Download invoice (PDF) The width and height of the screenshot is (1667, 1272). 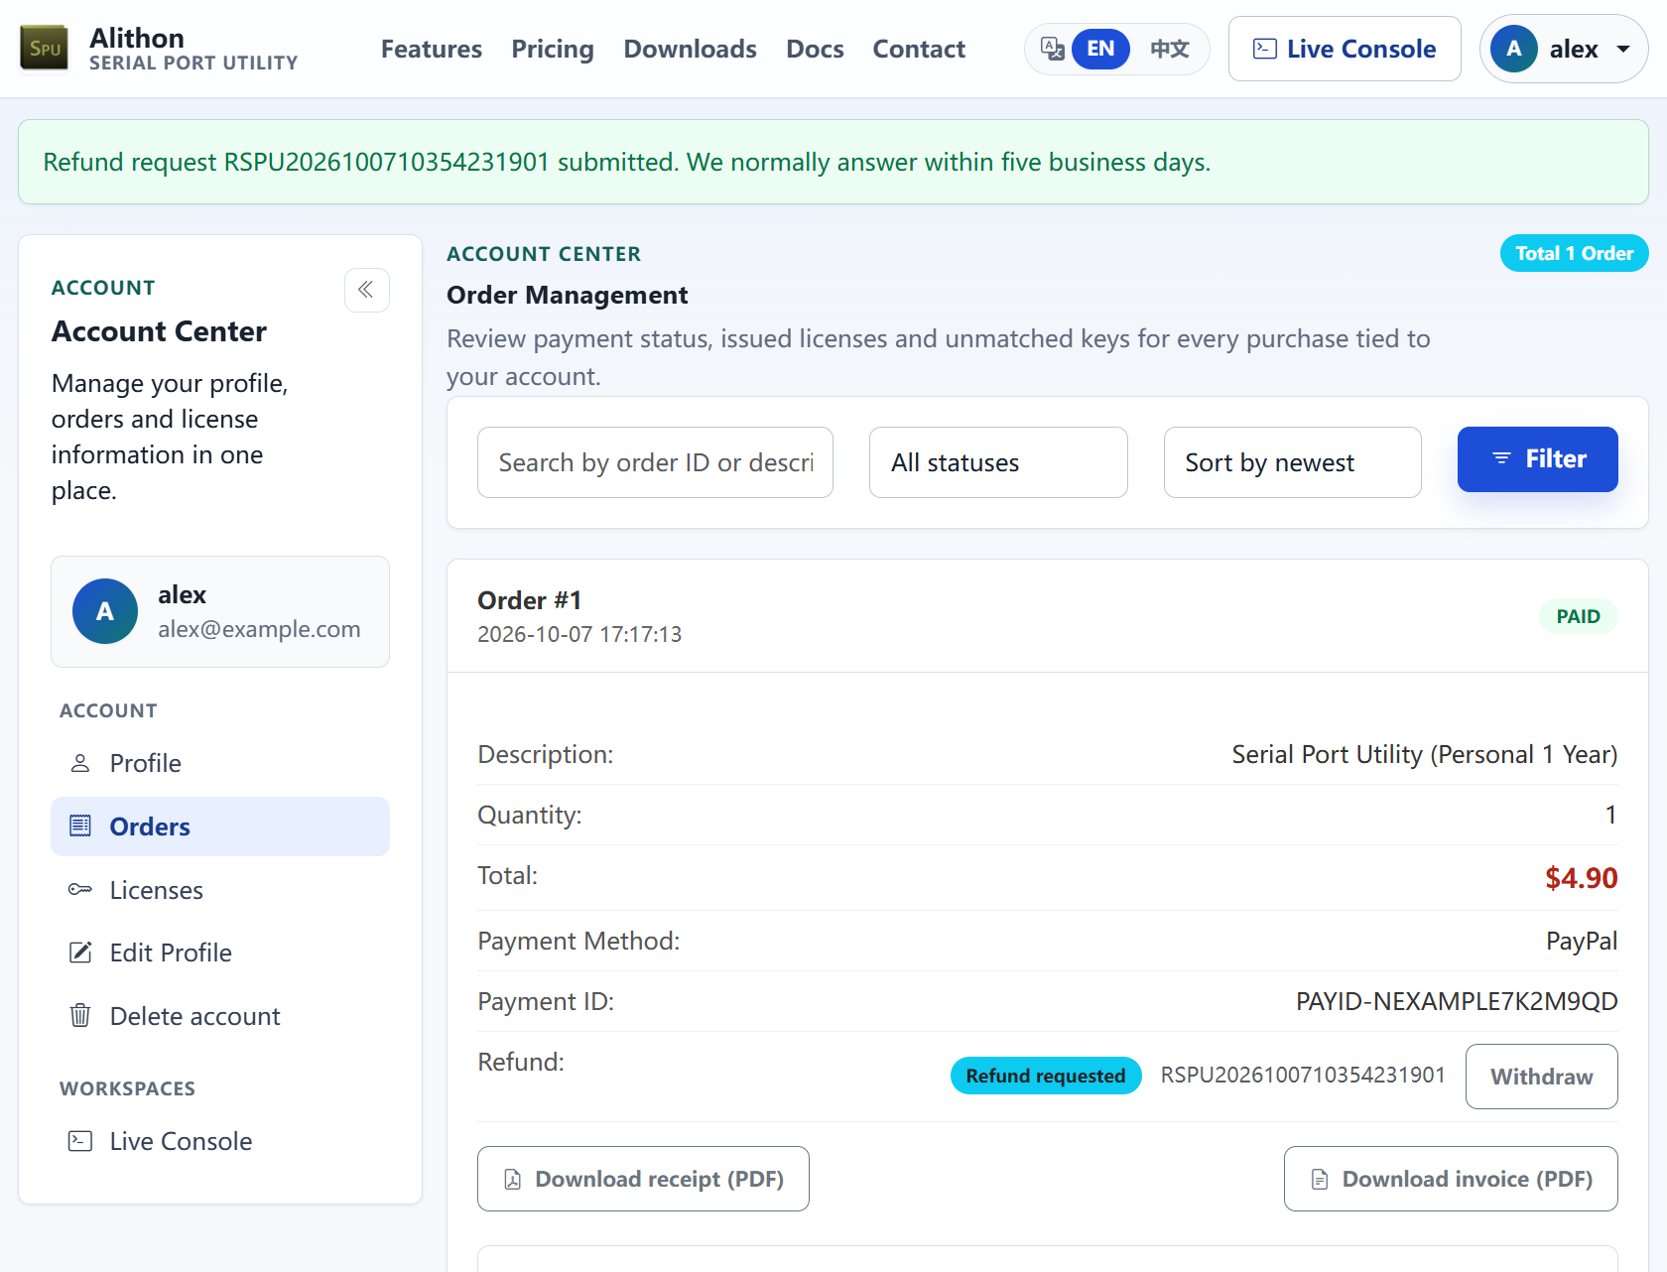[1451, 1179]
